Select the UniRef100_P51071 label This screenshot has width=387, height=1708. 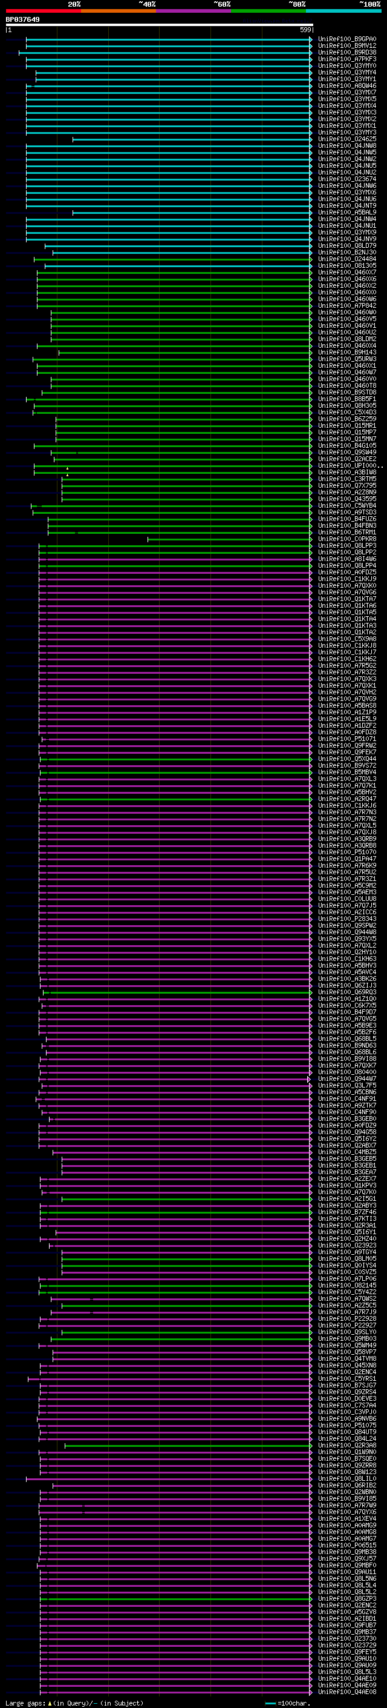[x=347, y=739]
